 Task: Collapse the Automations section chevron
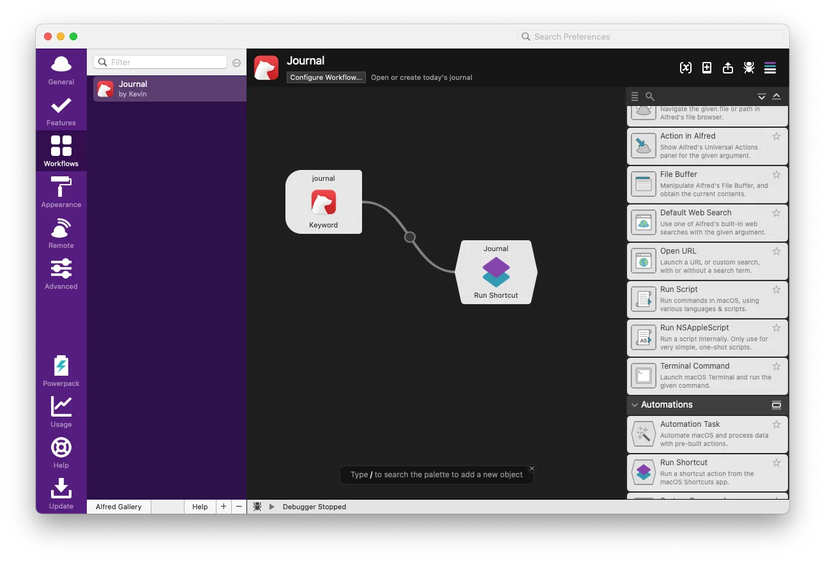635,405
